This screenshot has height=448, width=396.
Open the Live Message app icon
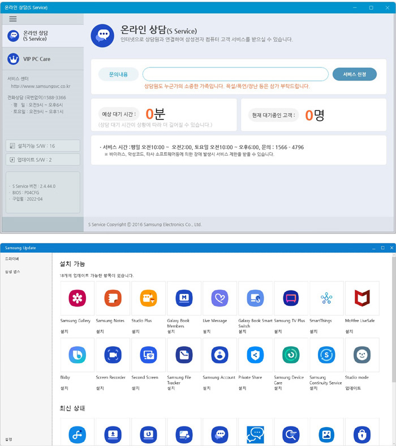[219, 298]
